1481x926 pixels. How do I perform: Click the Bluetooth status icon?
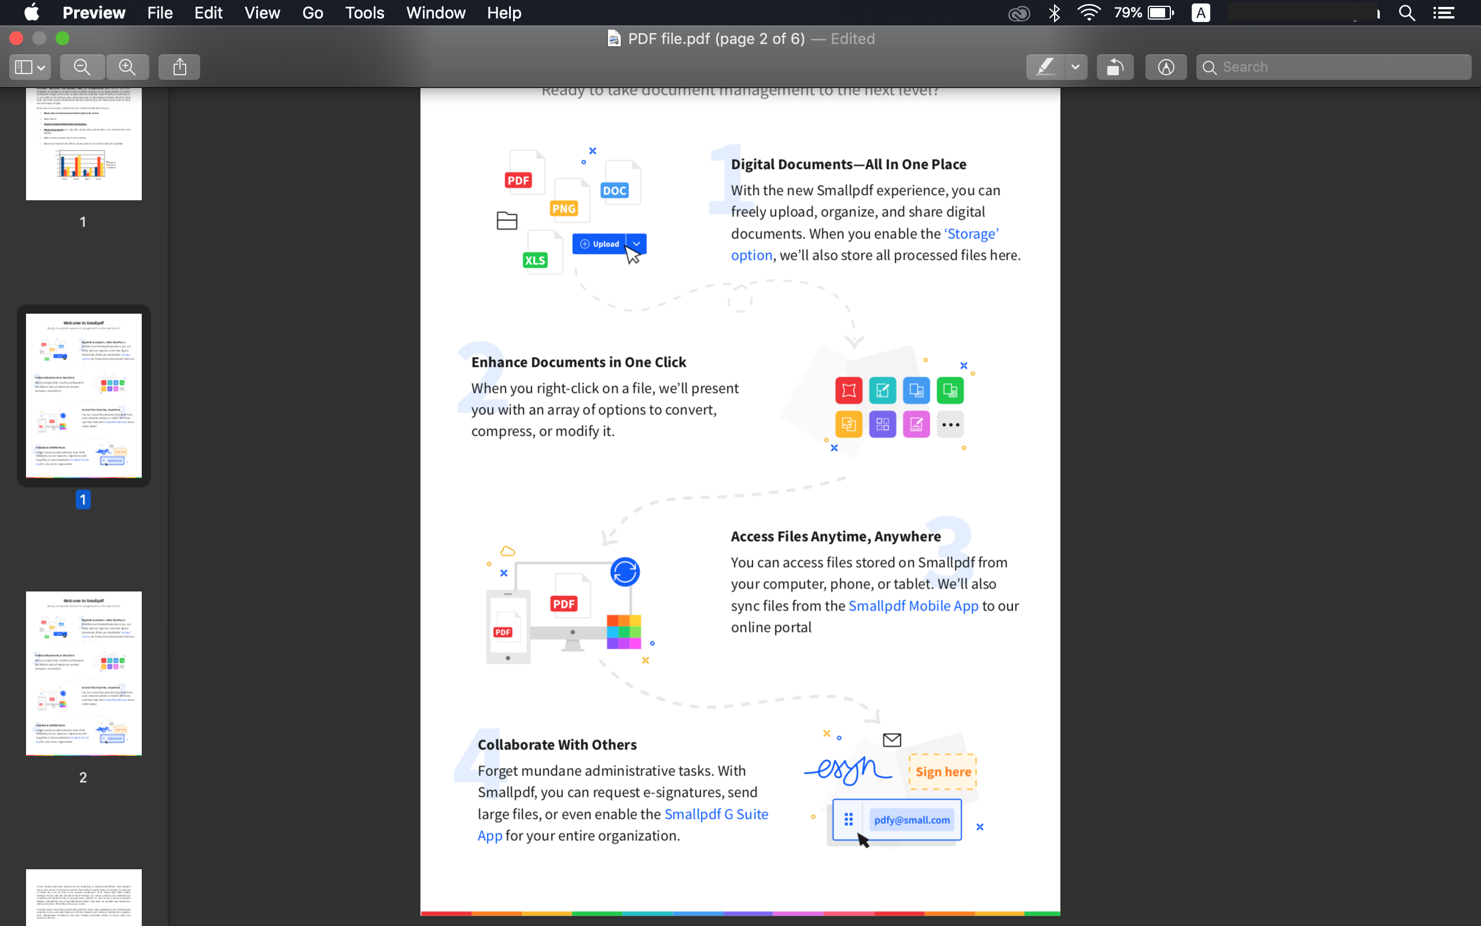[x=1055, y=13]
